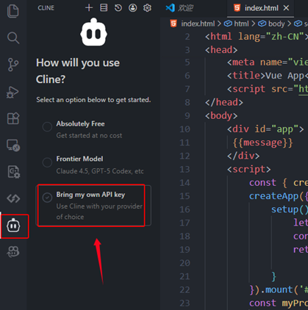Screen dimensions: 308x310
Task: Click the HTML5 file icon on index.html tab
Action: pos(237,8)
